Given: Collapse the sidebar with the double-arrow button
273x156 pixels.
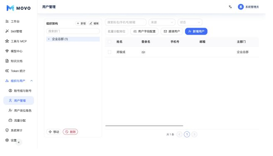Looking at the screenshot, I should click(x=19, y=142).
